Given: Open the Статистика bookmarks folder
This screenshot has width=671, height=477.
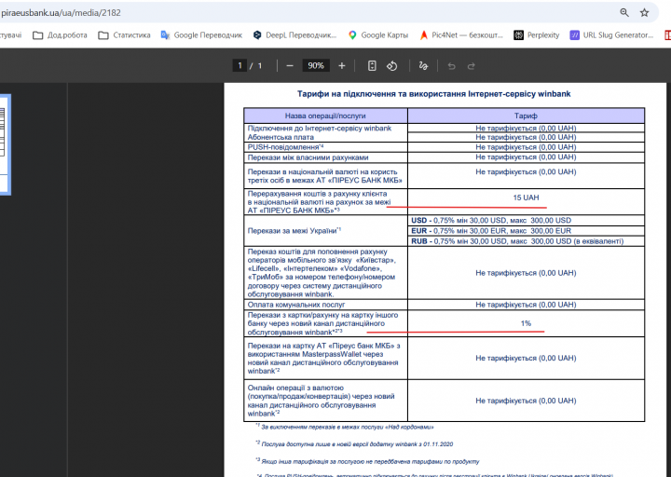Looking at the screenshot, I should [x=124, y=35].
